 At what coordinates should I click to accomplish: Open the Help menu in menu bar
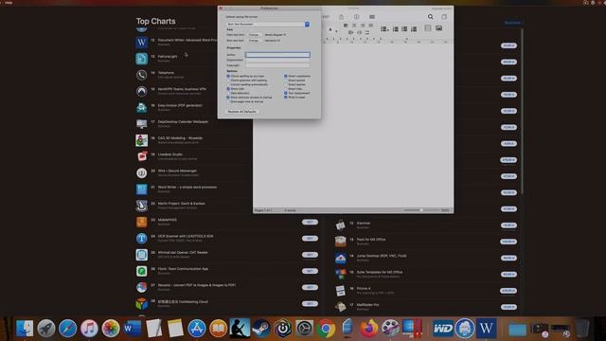(9, 2)
